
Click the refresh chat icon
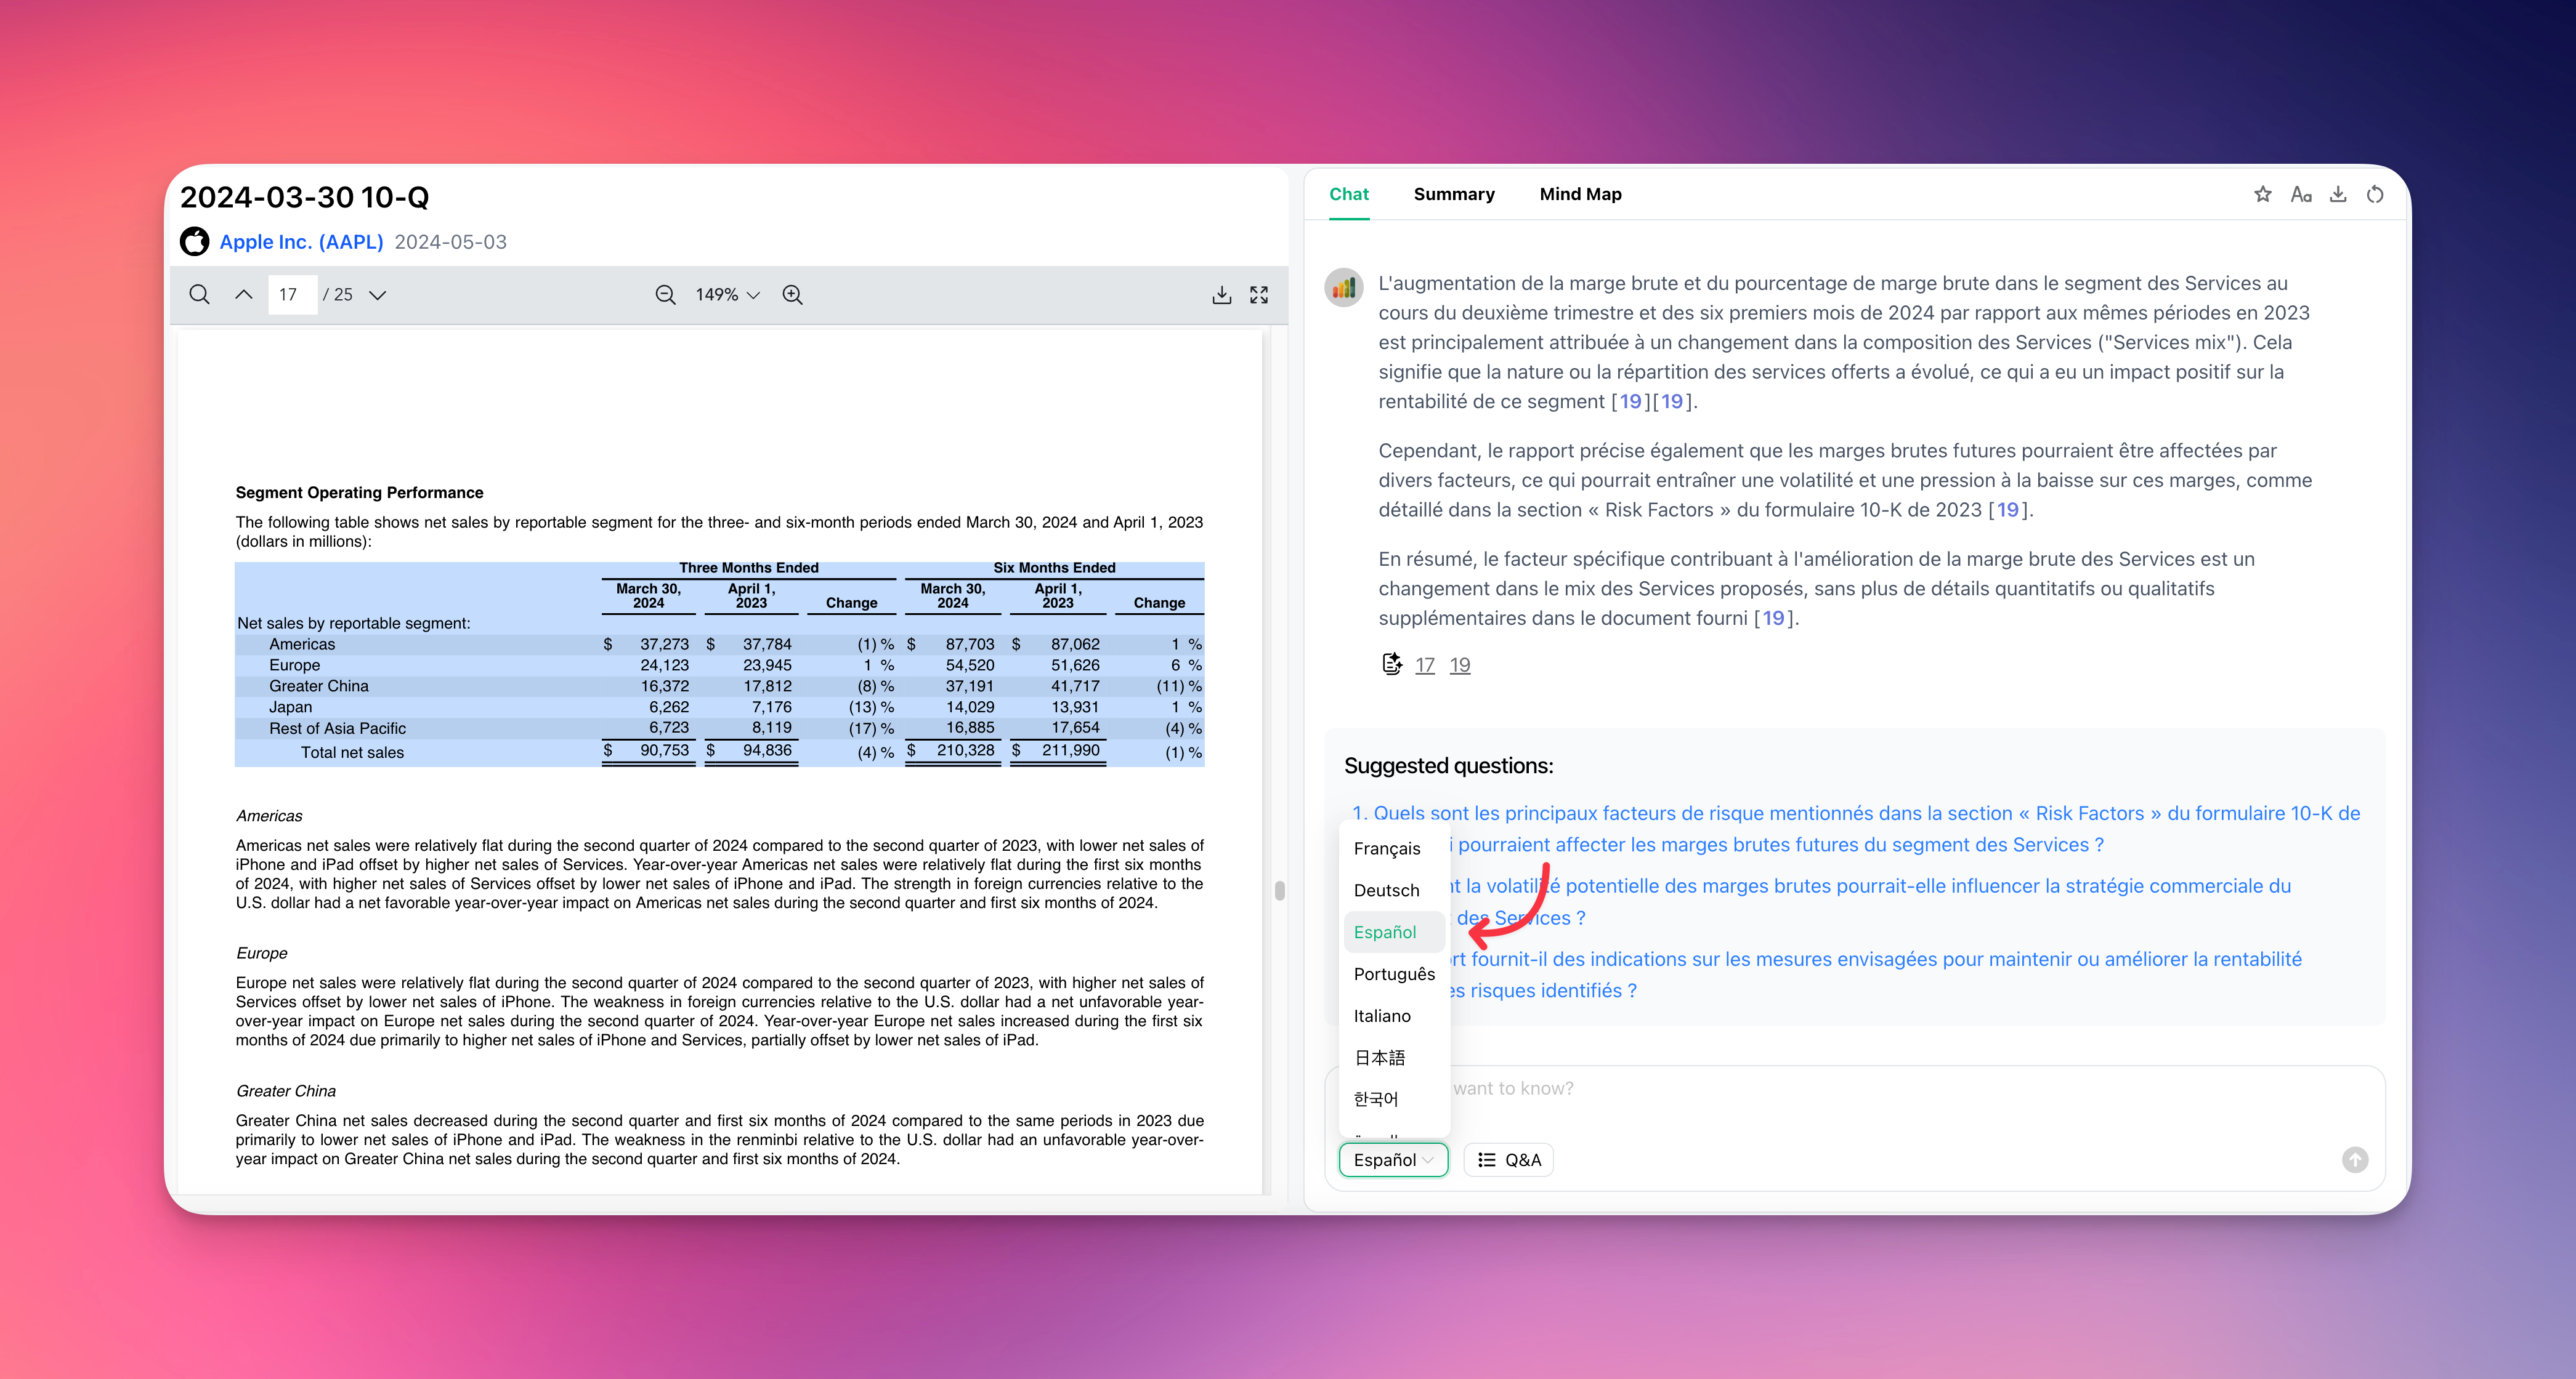pyautogui.click(x=2374, y=194)
